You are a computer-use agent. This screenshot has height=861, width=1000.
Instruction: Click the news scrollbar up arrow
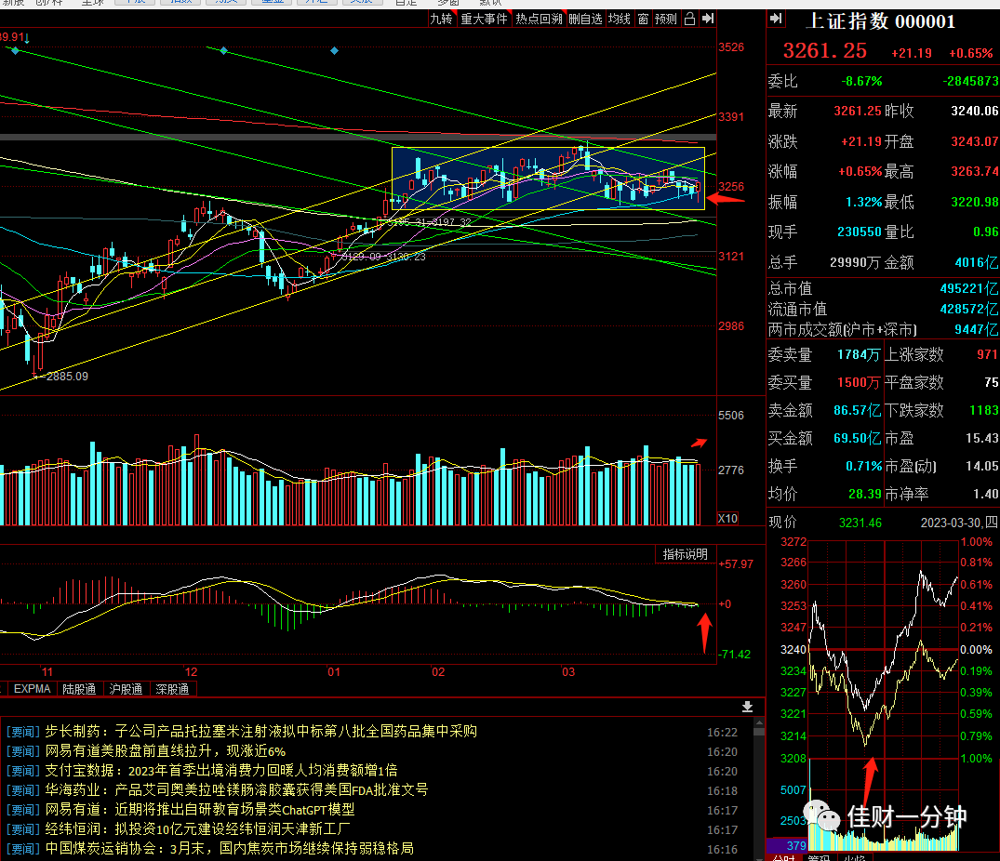click(759, 722)
